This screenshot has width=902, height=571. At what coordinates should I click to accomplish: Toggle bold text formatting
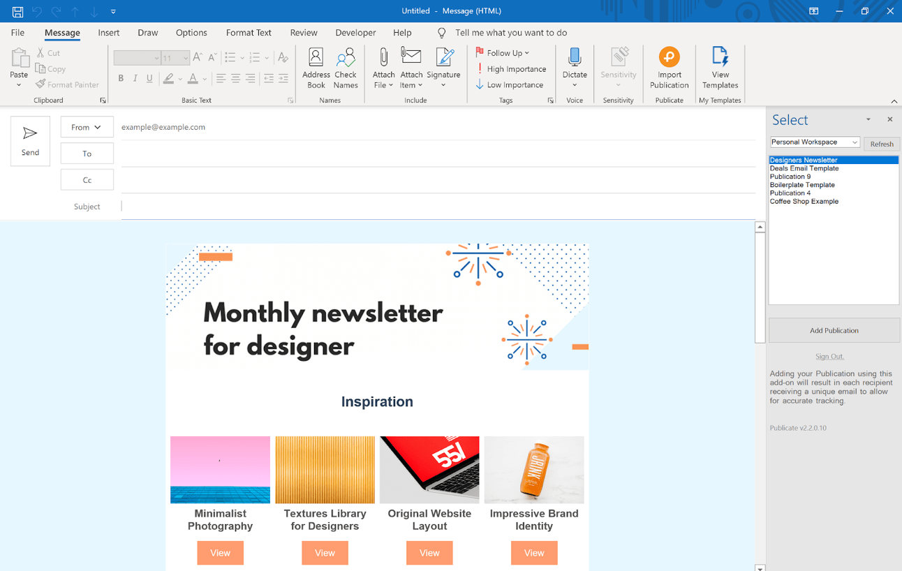pyautogui.click(x=120, y=78)
